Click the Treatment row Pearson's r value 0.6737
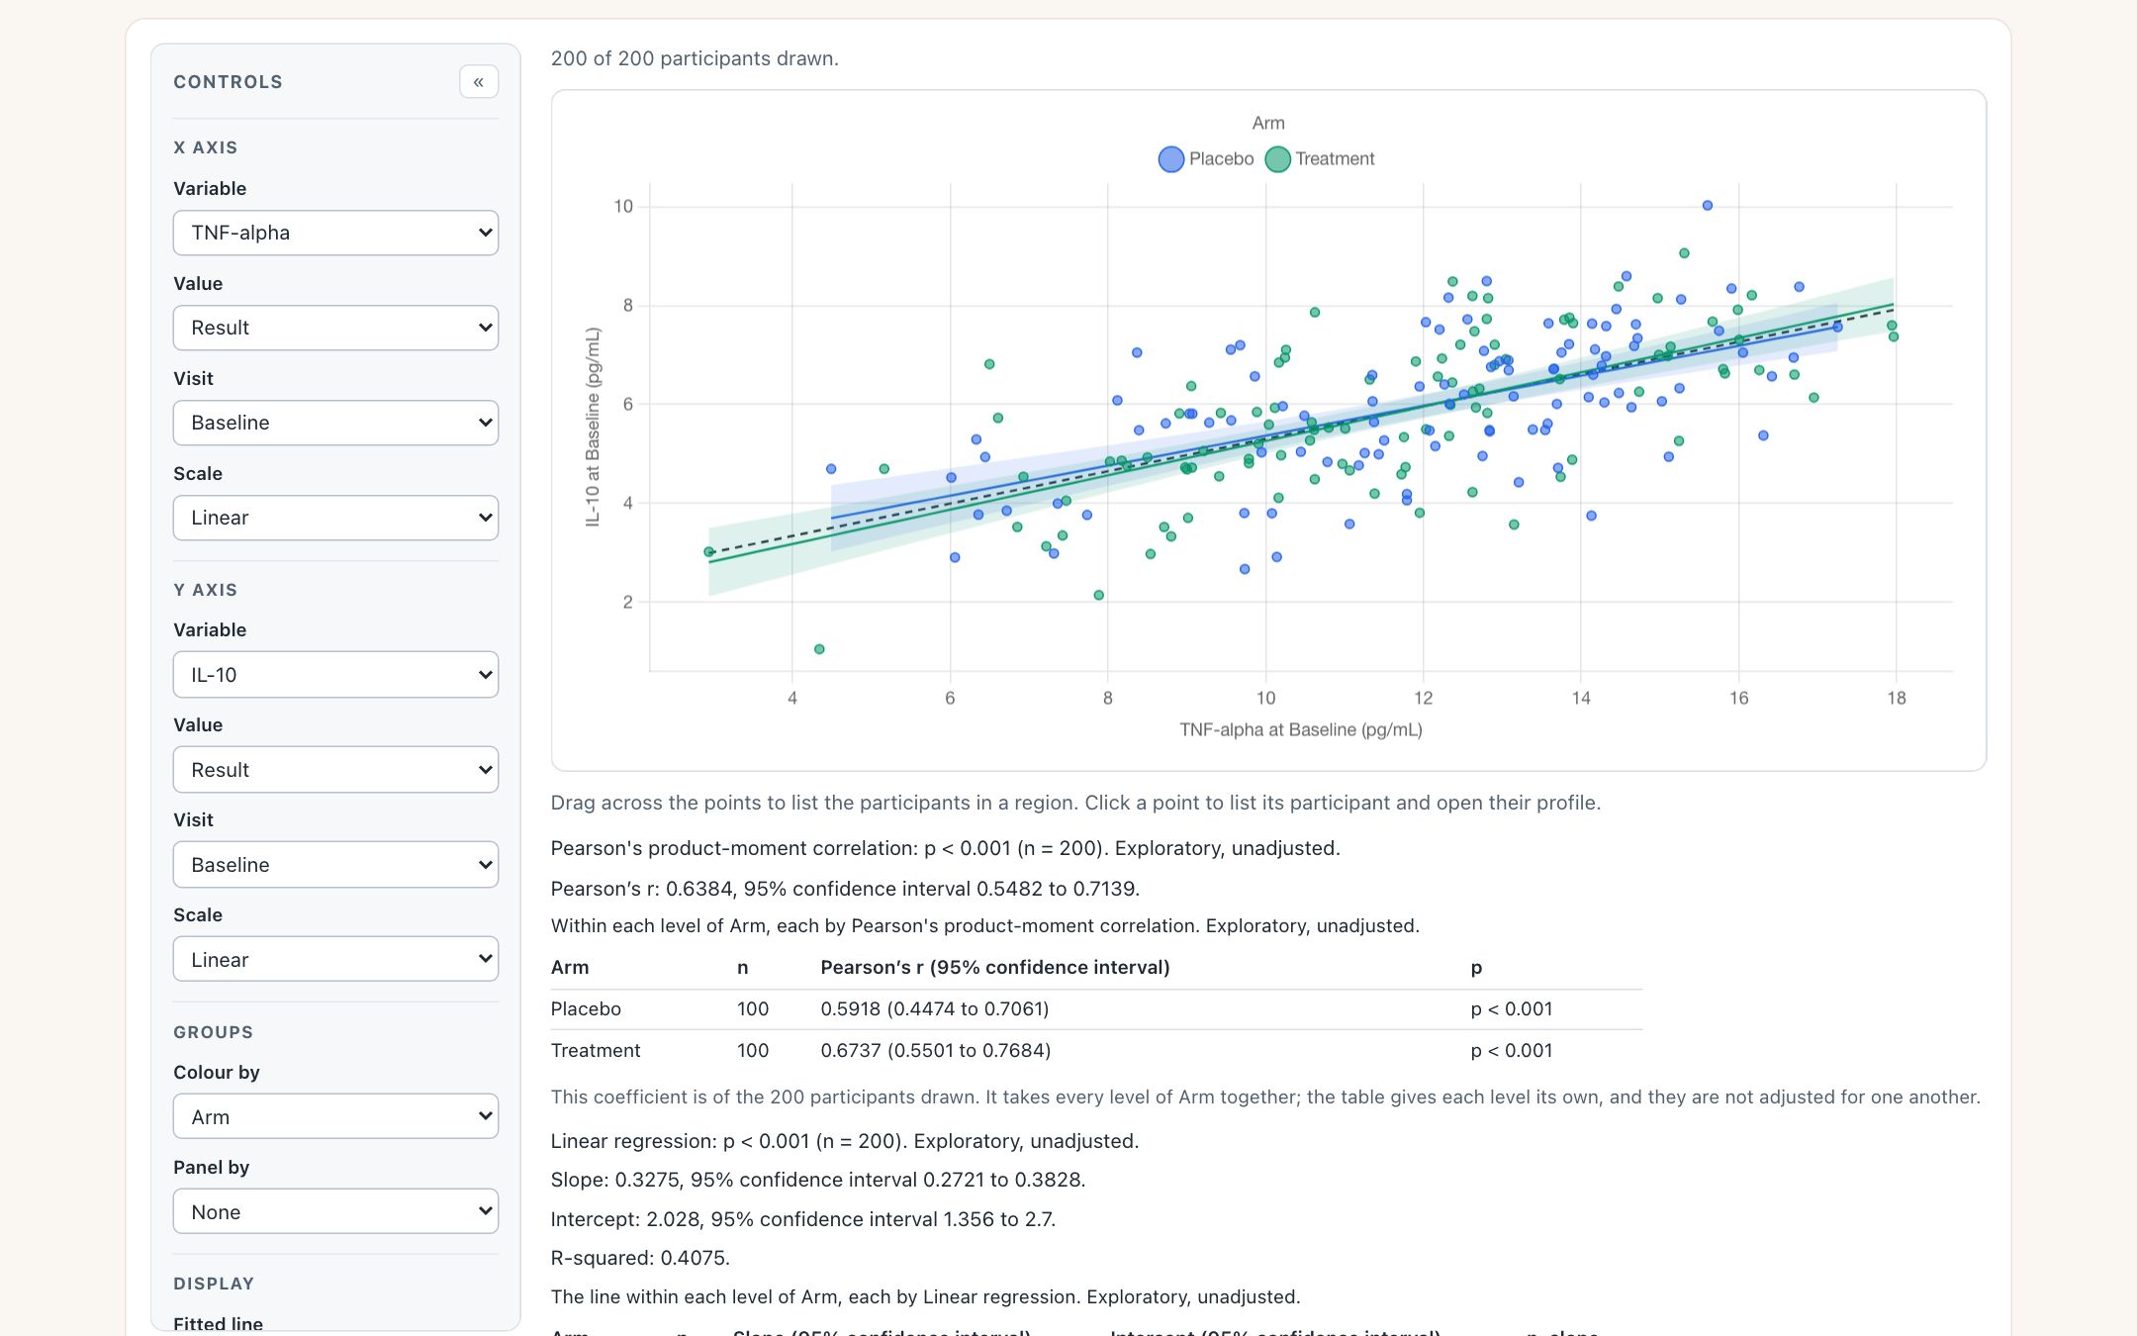 [935, 1050]
